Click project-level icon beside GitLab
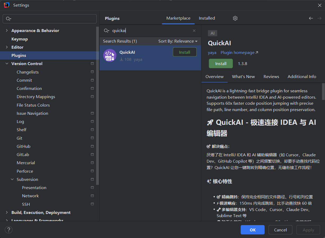 (92, 154)
